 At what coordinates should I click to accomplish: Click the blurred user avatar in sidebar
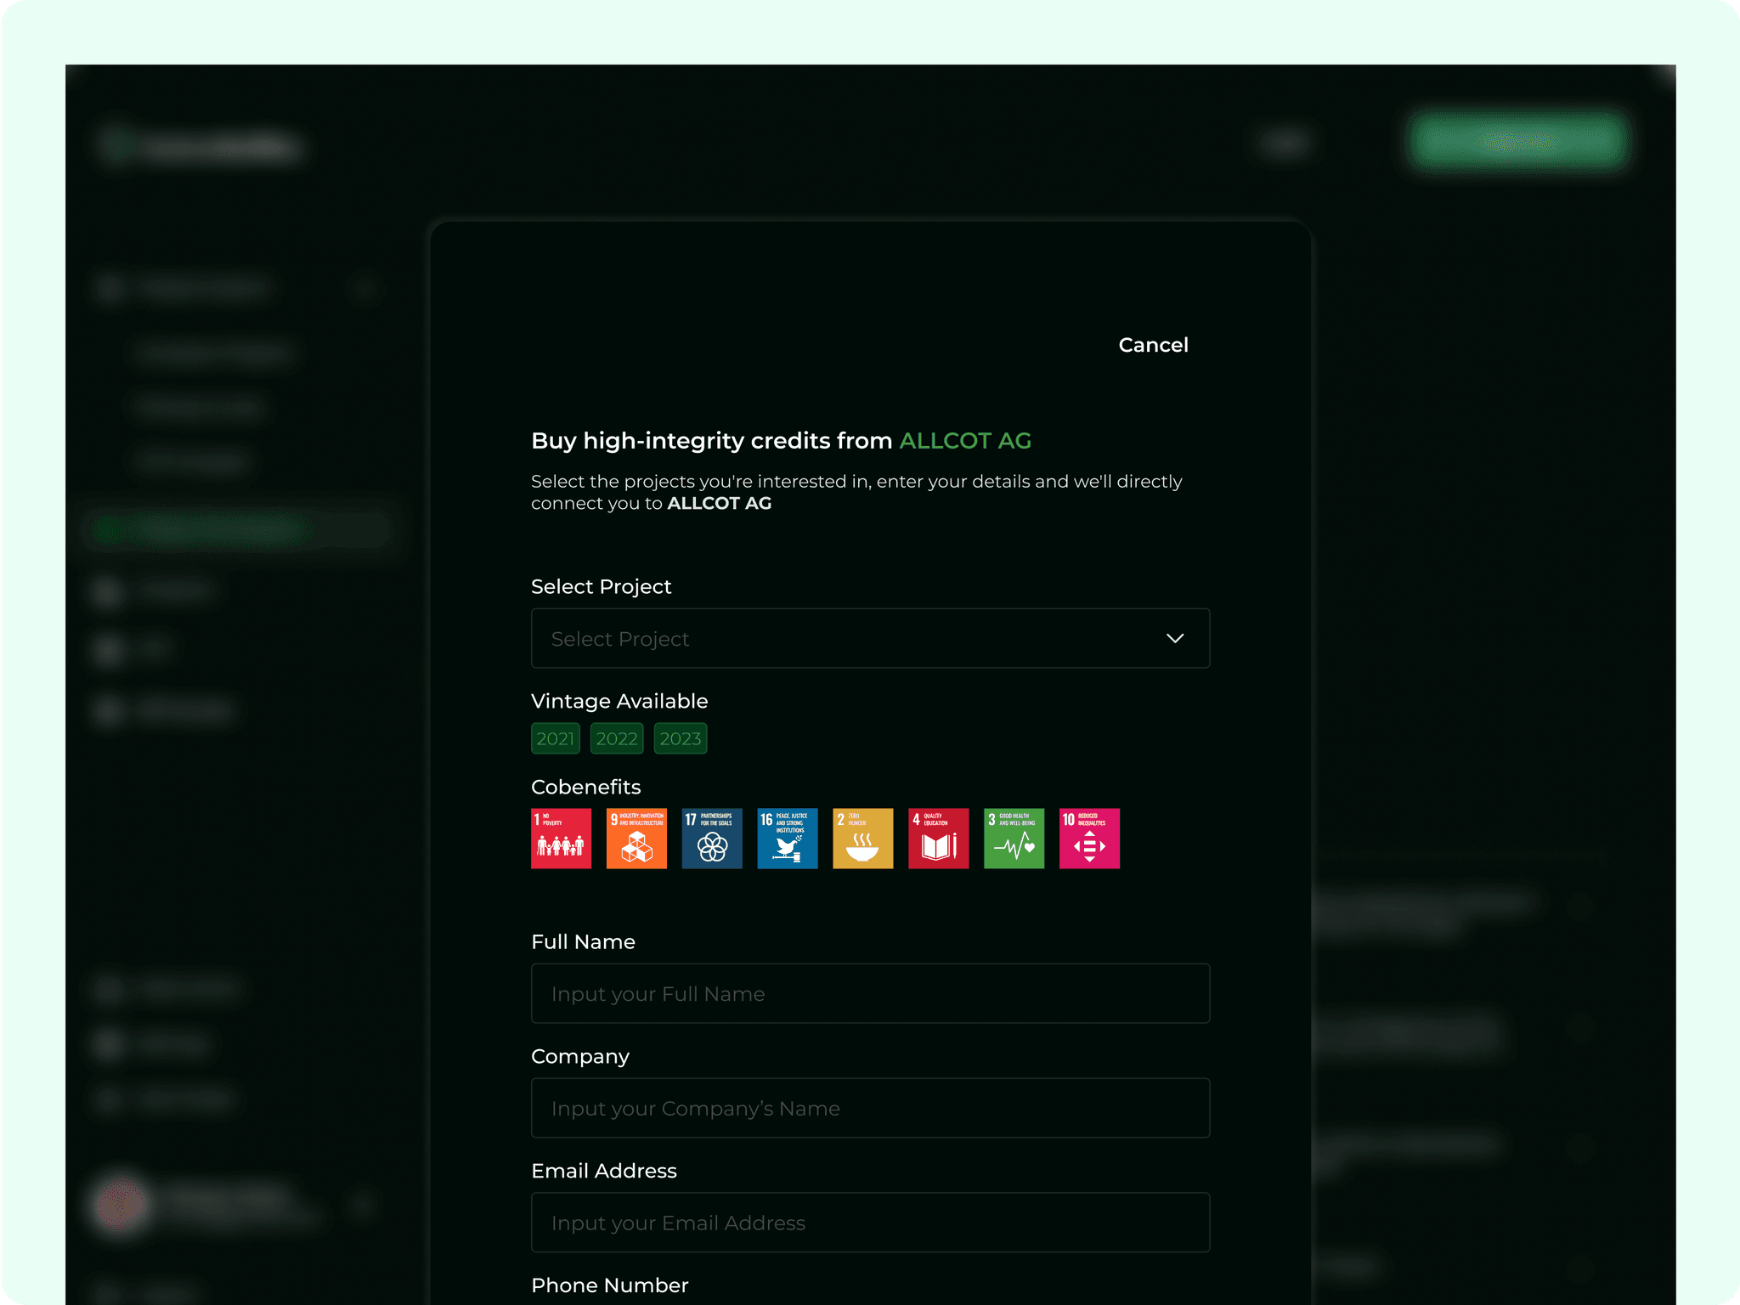pyautogui.click(x=120, y=1203)
